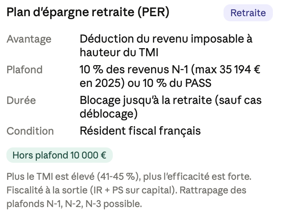The image size is (281, 219).
Task: Click the plafonds N-1, N-2, N-3 possible line
Action: pyautogui.click(x=74, y=204)
